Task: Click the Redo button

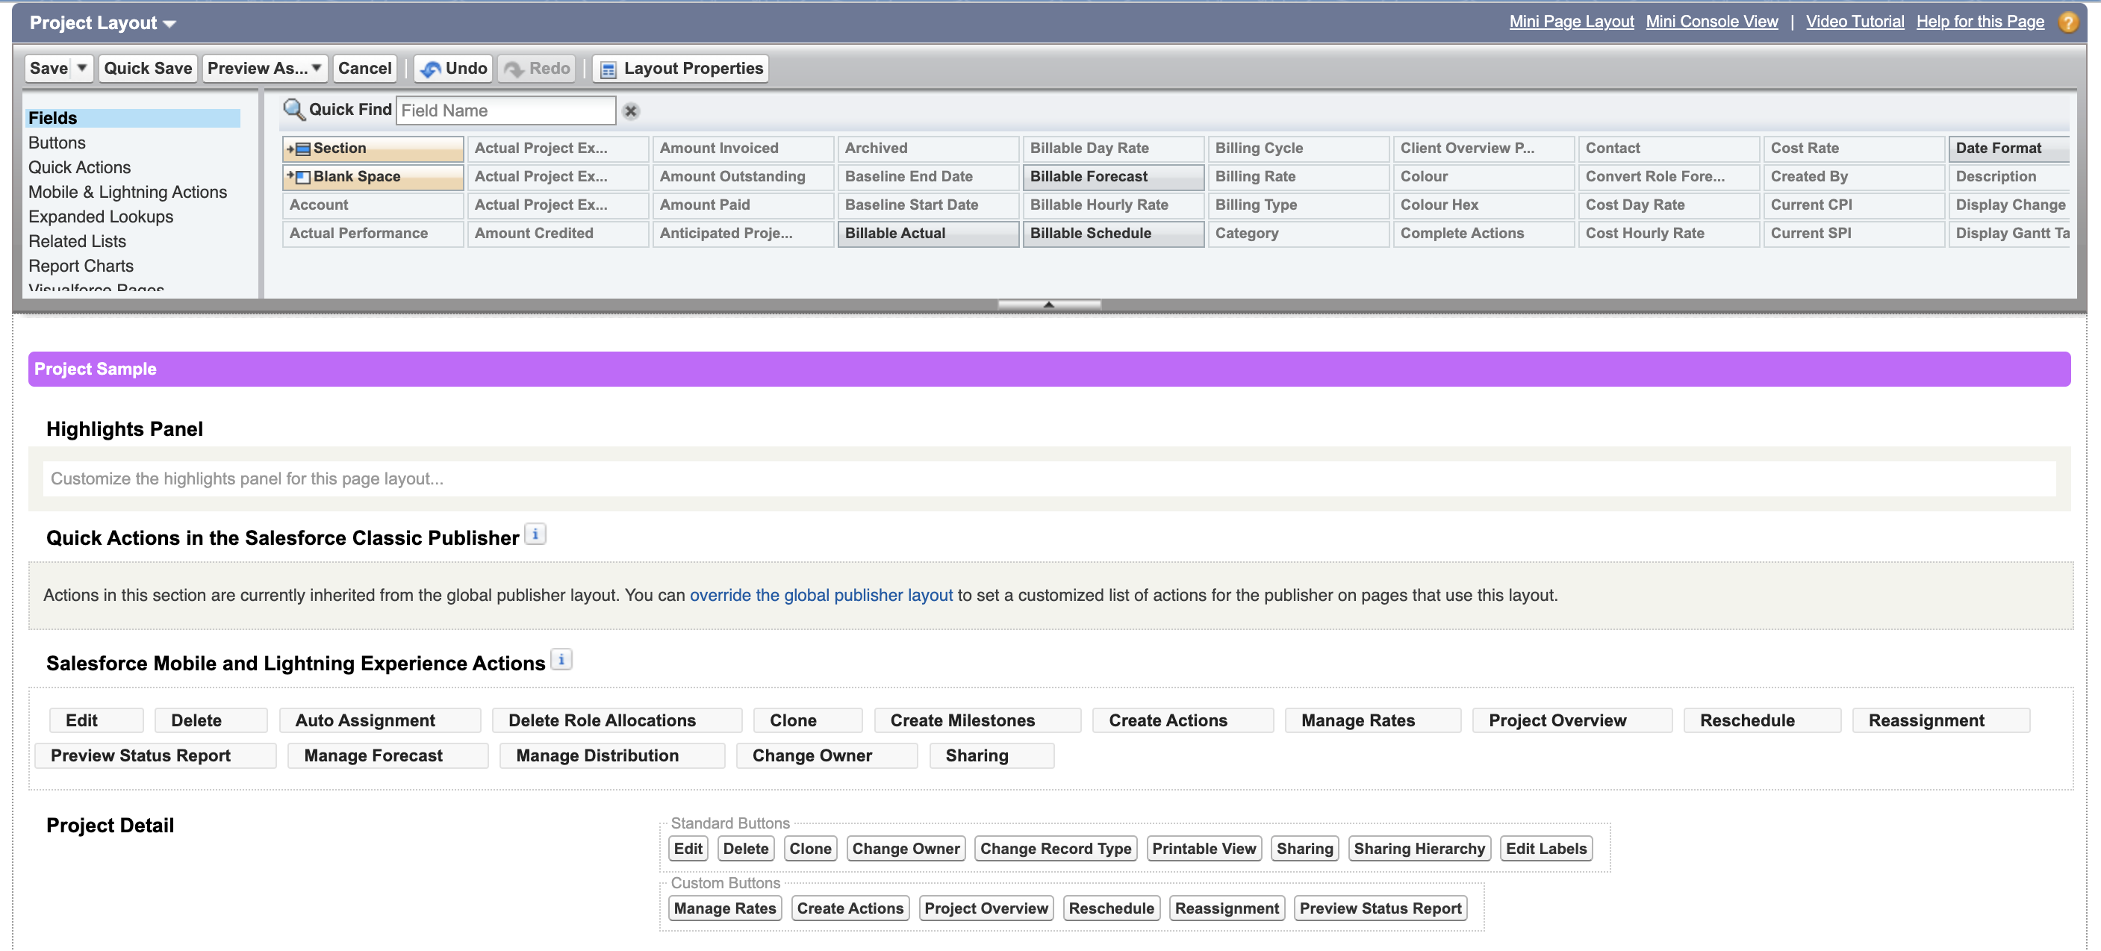Action: [x=537, y=69]
